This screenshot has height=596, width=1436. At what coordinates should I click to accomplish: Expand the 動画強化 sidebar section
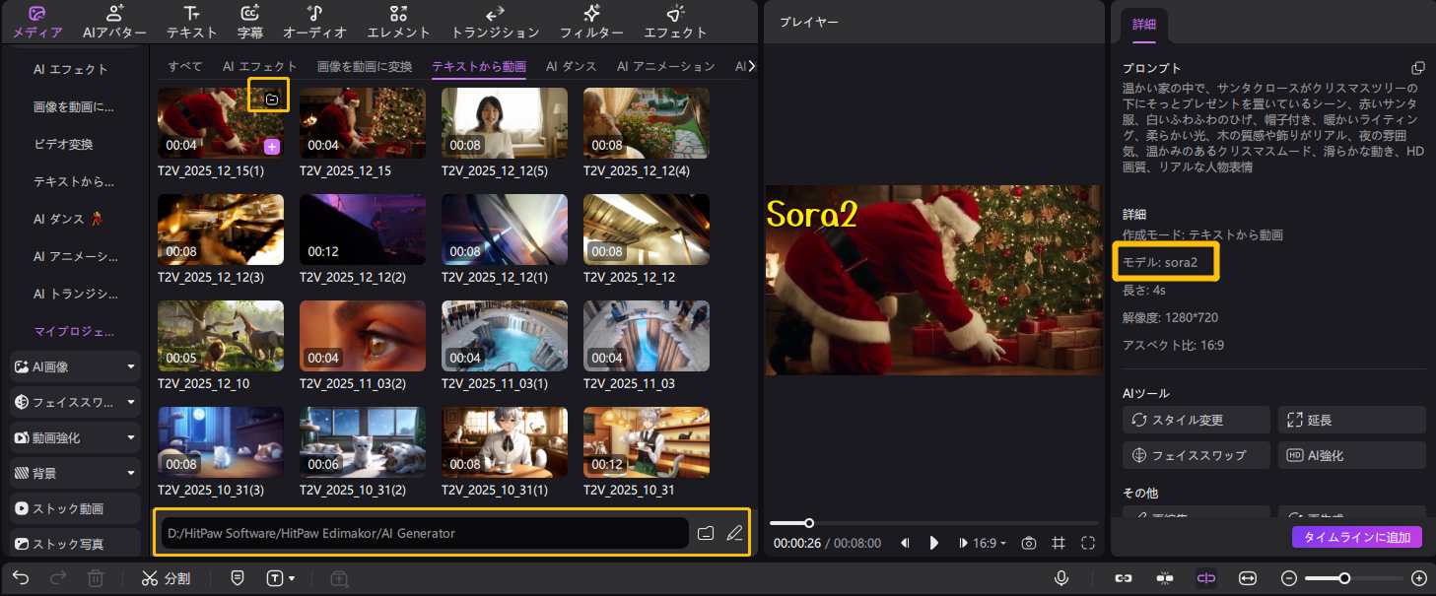pyautogui.click(x=75, y=437)
